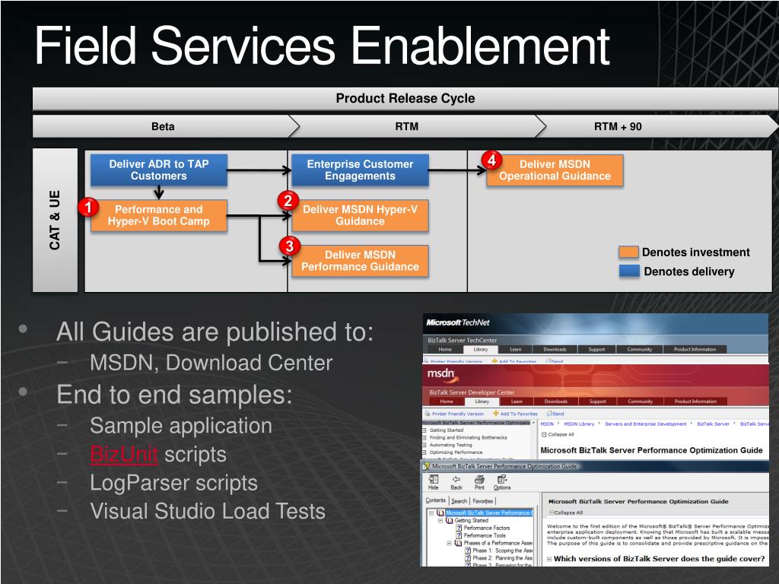Click the orange Denotes investment legend swatch
This screenshot has height=584, width=779.
[628, 252]
